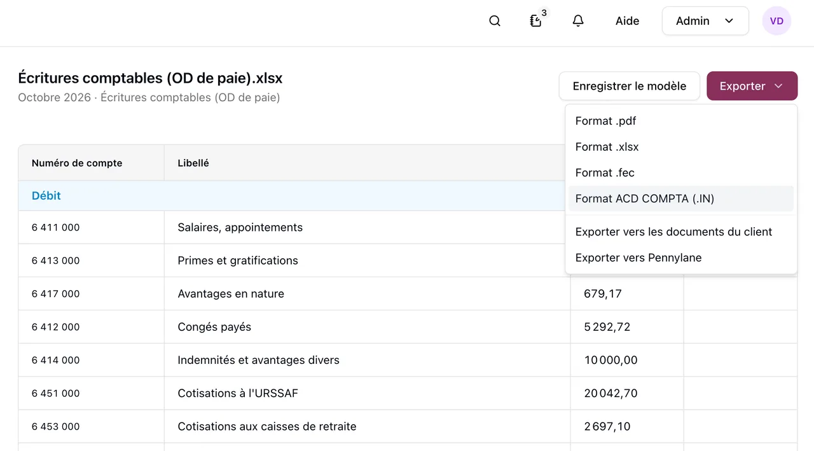Click account number 6 417 000
The image size is (814, 451).
point(56,293)
